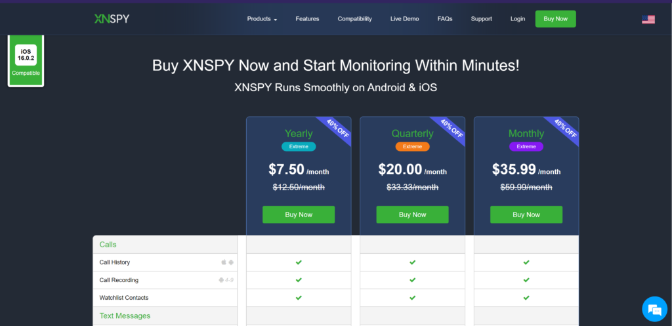The width and height of the screenshot is (672, 326).
Task: Click Quarterly checkmark for Call Recording
Action: [x=412, y=280]
